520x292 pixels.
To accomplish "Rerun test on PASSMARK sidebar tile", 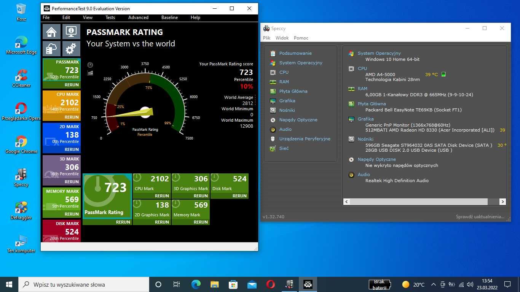I will pos(72,85).
